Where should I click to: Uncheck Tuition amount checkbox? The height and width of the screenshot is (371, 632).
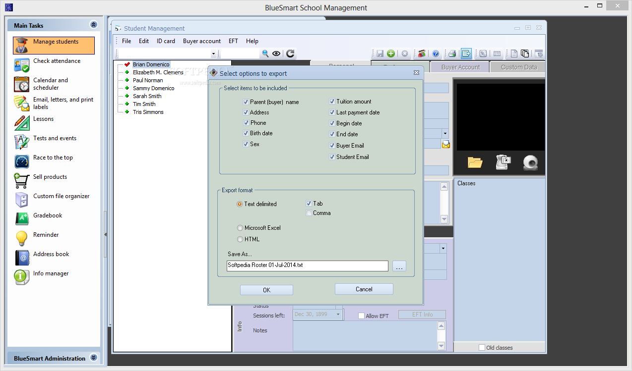[x=332, y=102]
